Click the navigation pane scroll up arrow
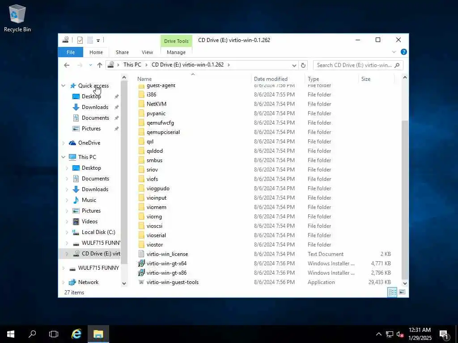The height and width of the screenshot is (343, 458). 124,77
